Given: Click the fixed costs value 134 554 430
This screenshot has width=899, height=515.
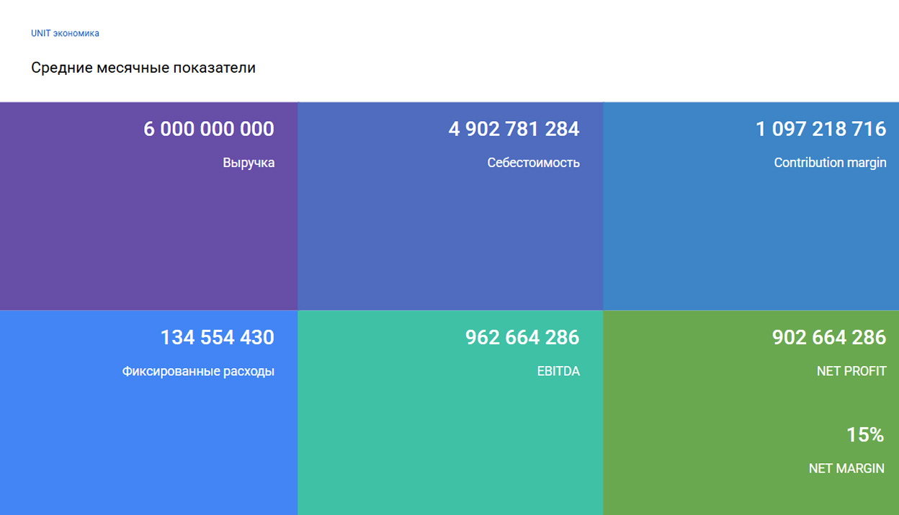Looking at the screenshot, I should coord(217,337).
